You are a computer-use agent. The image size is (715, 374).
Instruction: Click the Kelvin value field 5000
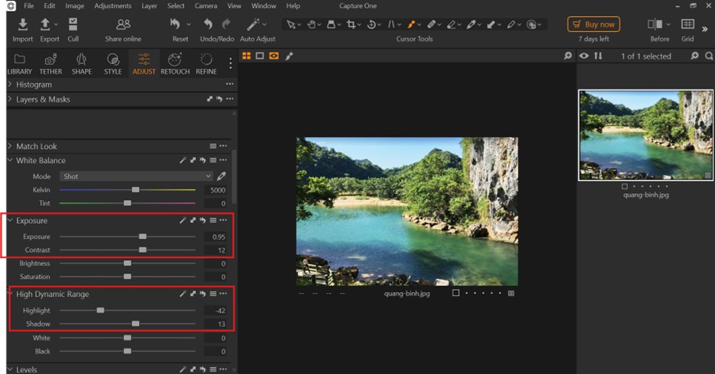coord(216,190)
